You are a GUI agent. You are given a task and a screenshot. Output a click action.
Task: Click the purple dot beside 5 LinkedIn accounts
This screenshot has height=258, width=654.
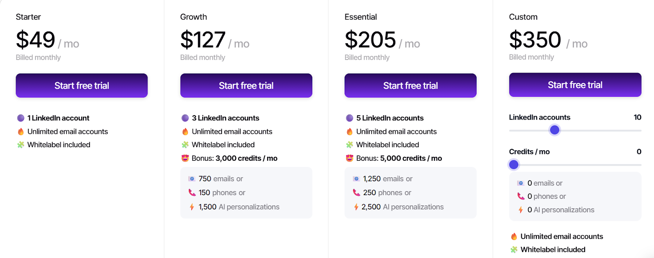pos(349,118)
